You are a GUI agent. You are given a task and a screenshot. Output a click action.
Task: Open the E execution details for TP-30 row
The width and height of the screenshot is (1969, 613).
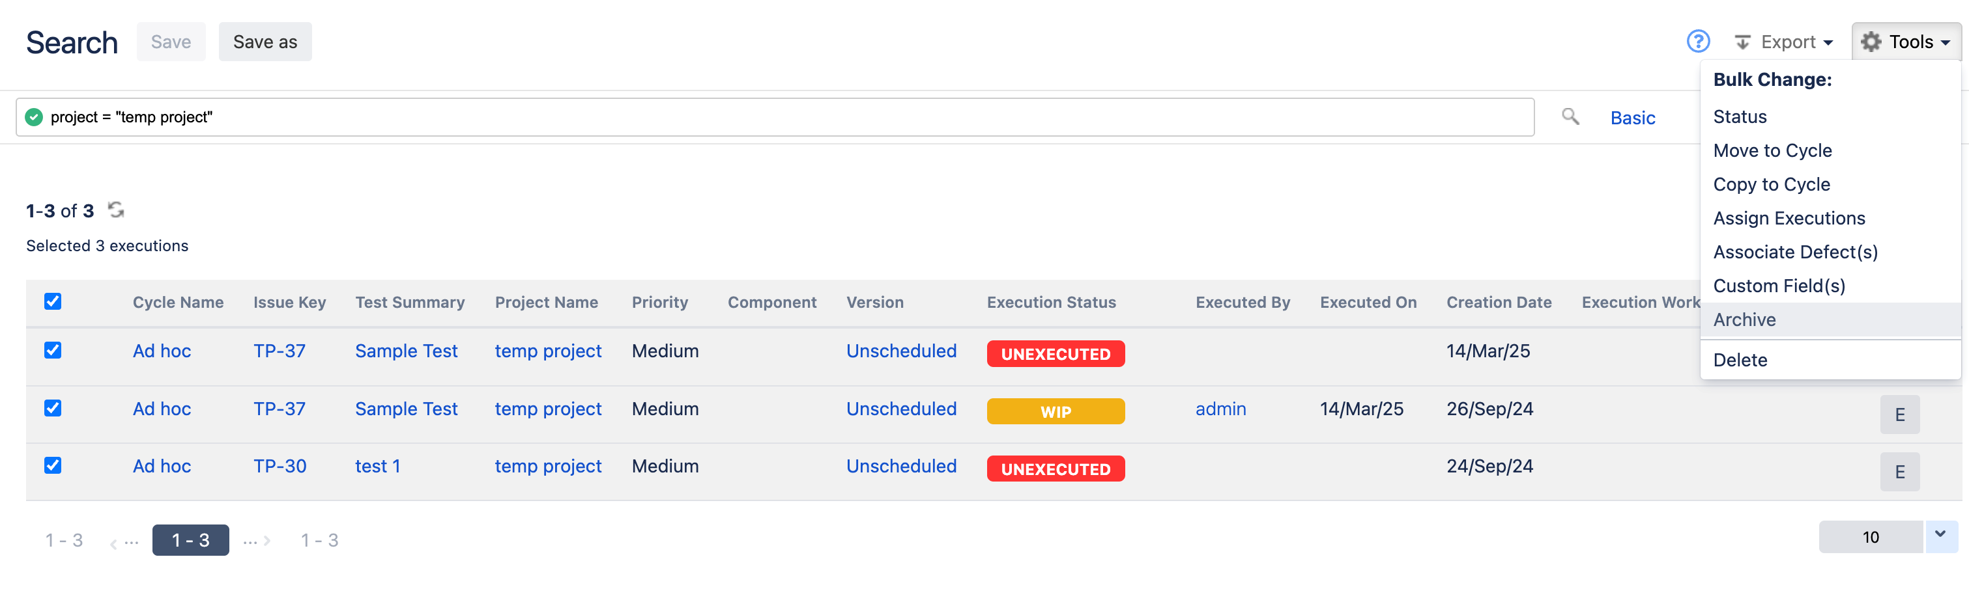point(1900,471)
